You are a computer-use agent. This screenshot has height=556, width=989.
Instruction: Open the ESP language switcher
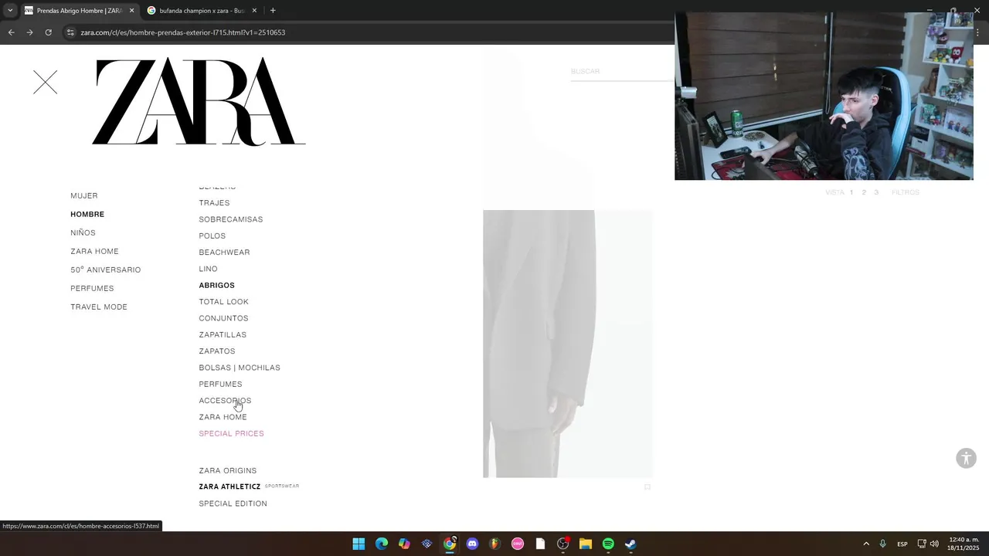pos(902,544)
